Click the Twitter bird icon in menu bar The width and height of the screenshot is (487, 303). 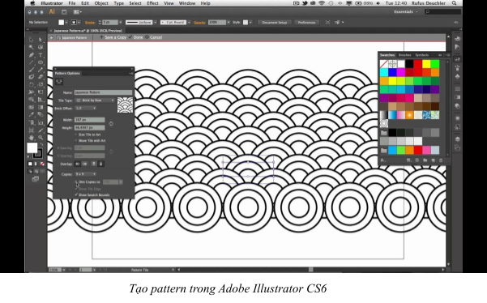(305, 3)
